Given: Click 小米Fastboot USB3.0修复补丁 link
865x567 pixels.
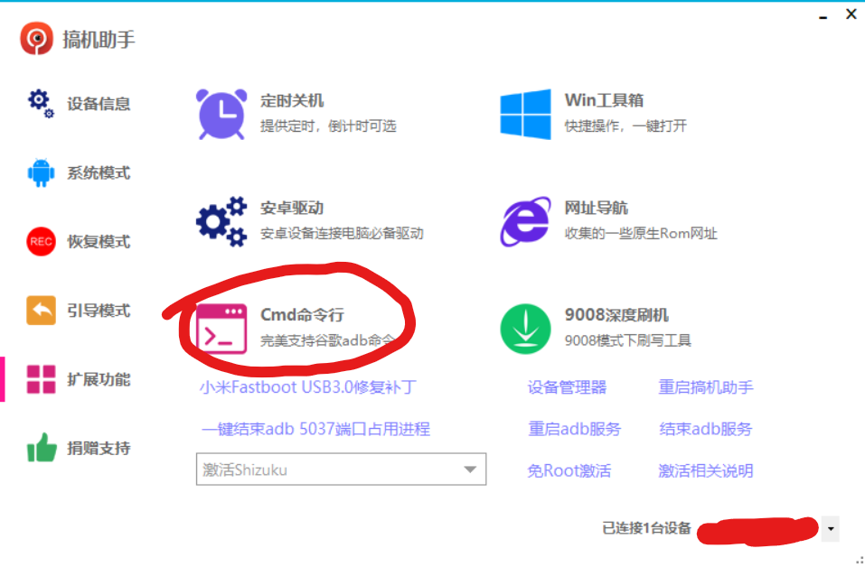Looking at the screenshot, I should pyautogui.click(x=308, y=387).
